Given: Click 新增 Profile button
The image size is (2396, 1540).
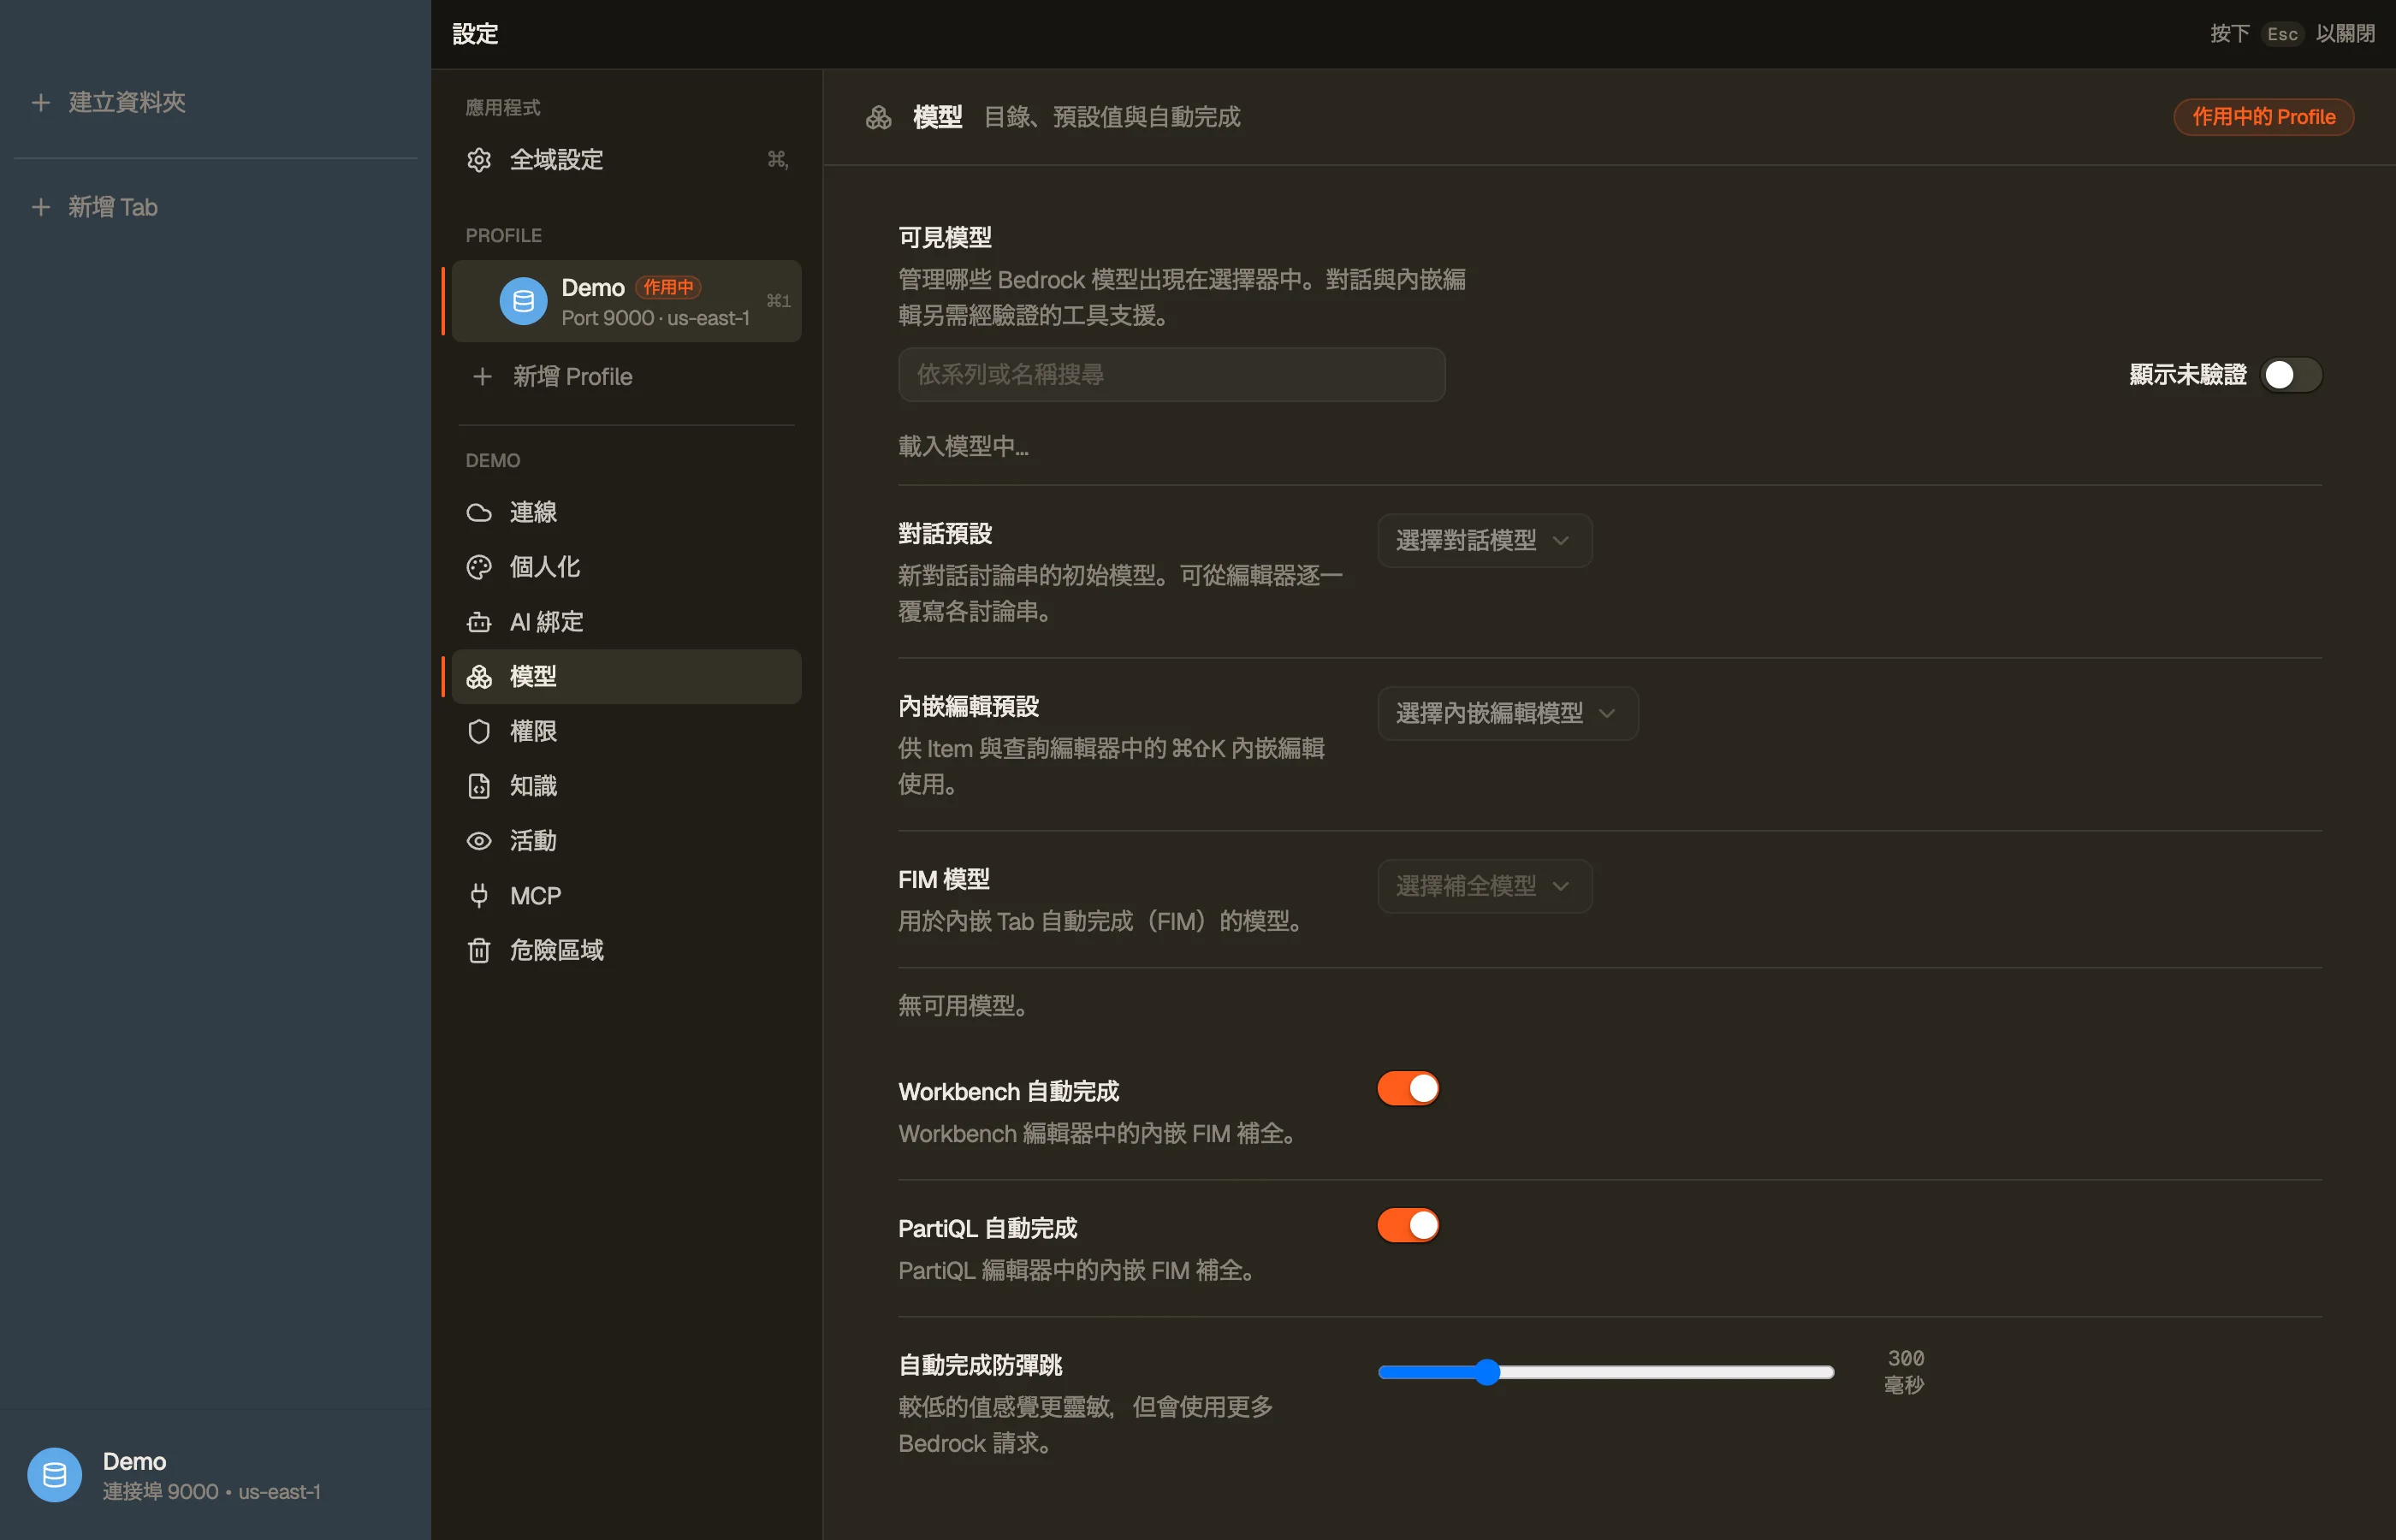Looking at the screenshot, I should 626,377.
